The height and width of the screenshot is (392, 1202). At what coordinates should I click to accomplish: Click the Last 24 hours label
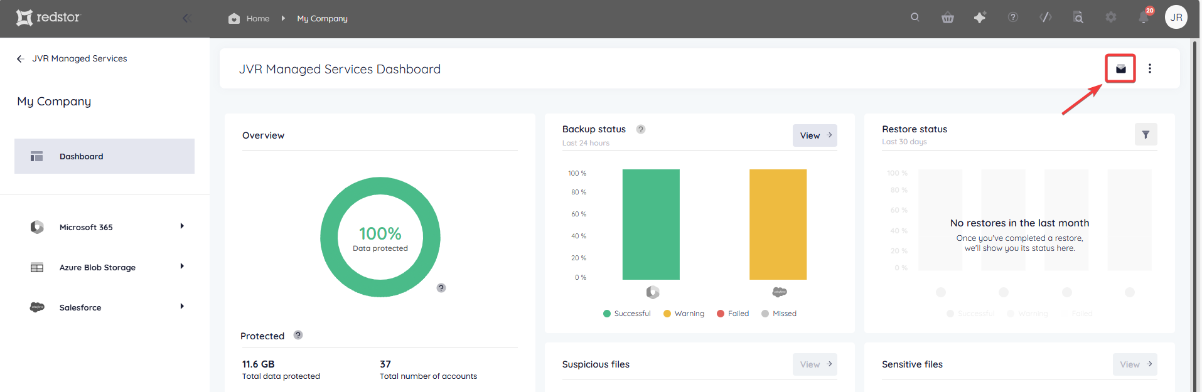(x=586, y=143)
